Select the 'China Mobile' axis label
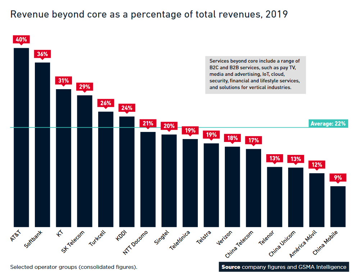The height and width of the screenshot is (280, 364). (325, 243)
